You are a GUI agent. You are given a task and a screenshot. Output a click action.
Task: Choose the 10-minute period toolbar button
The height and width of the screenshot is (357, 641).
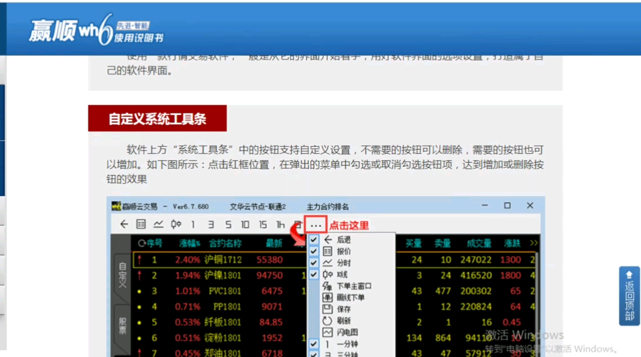tap(245, 224)
